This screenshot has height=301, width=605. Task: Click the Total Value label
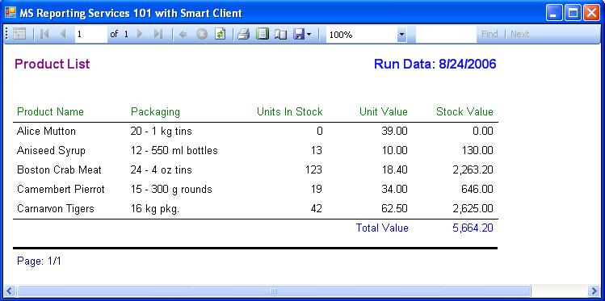(x=382, y=228)
